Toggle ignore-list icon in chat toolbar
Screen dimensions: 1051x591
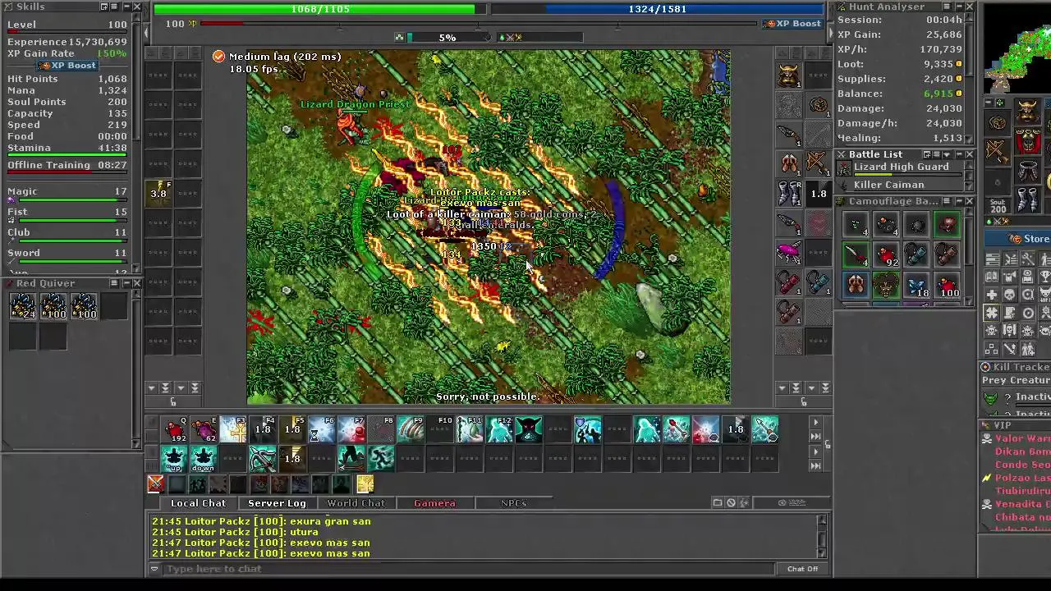pyautogui.click(x=731, y=502)
